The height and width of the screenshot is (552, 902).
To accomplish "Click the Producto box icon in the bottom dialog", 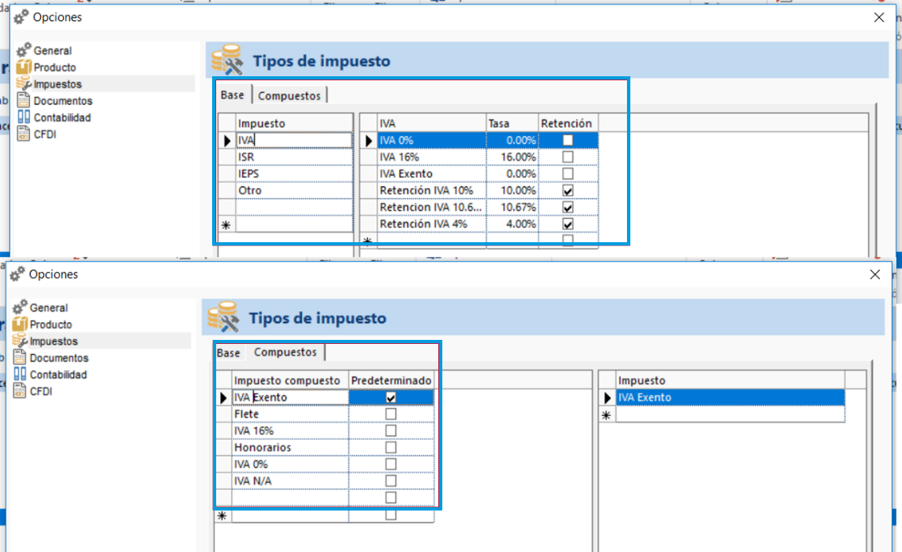I will click(20, 325).
